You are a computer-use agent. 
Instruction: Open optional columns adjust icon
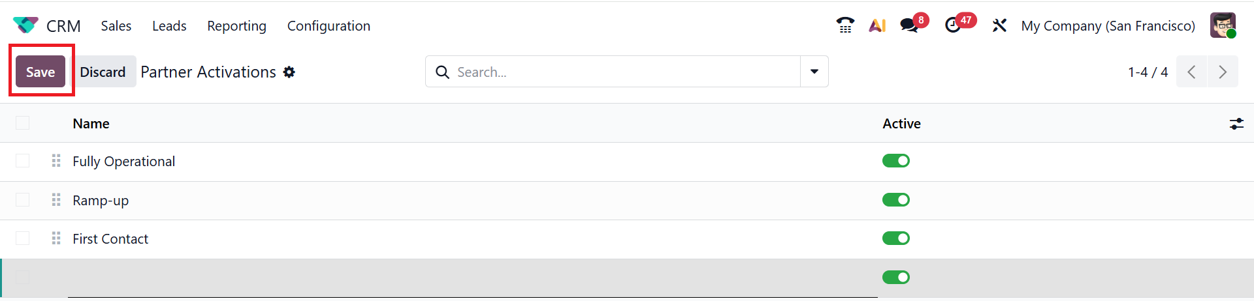1236,124
